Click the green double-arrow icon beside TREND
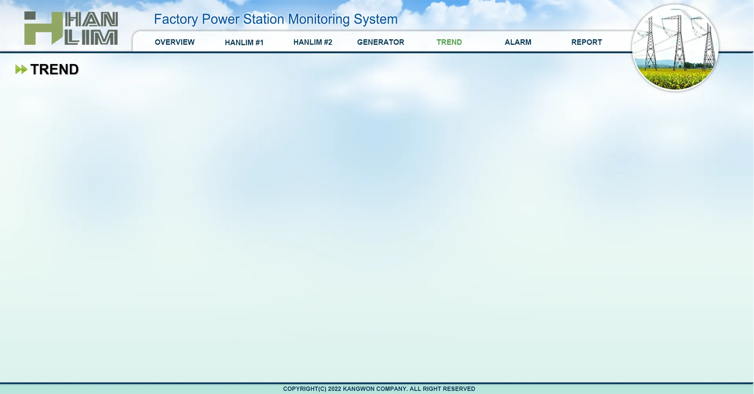The height and width of the screenshot is (394, 754). click(x=21, y=70)
